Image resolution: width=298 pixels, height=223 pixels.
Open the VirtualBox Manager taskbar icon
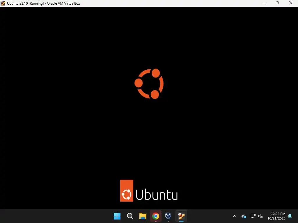click(168, 216)
